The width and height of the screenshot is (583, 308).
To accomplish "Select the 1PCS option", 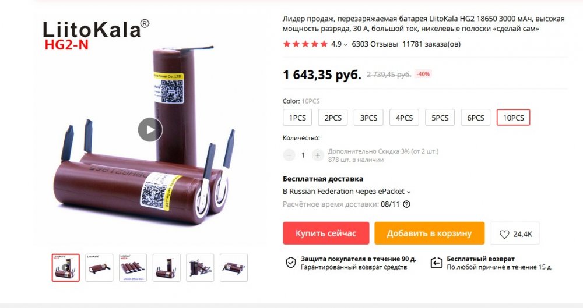I will [297, 118].
